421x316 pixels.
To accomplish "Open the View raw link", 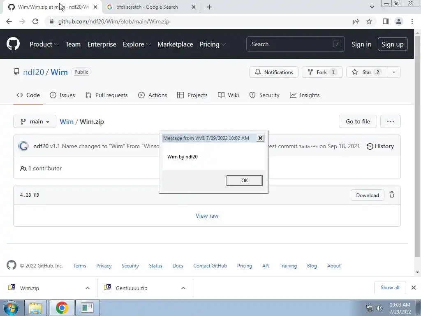I will pyautogui.click(x=207, y=216).
